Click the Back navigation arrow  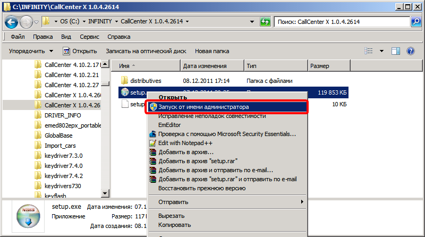click(x=11, y=22)
